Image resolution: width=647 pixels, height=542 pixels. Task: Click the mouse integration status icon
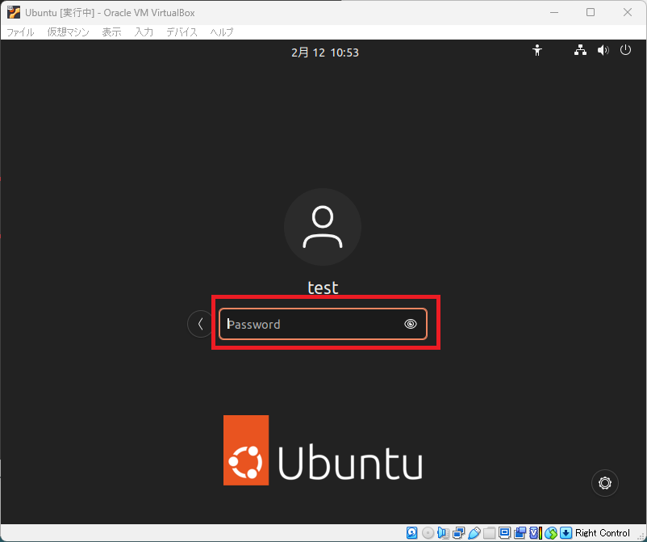(551, 532)
